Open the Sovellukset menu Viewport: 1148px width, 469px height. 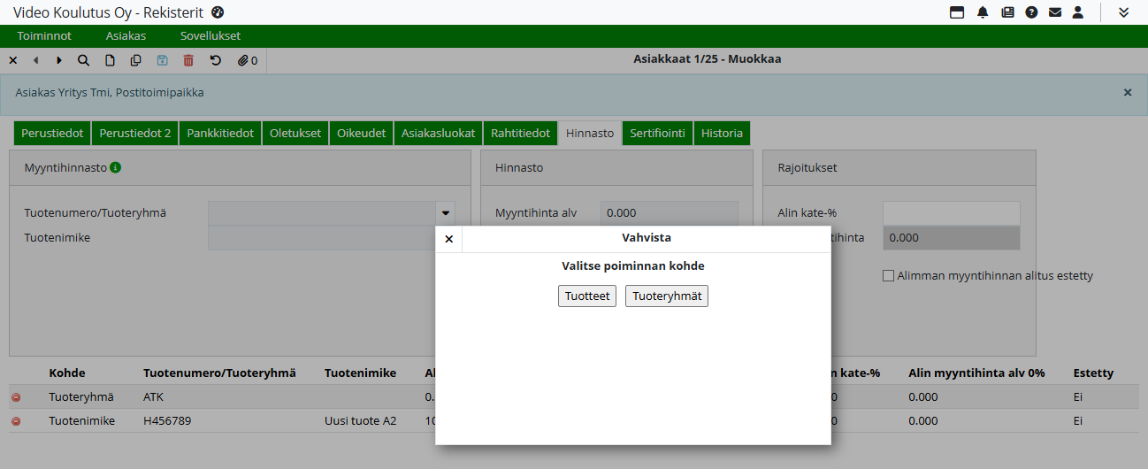[210, 36]
